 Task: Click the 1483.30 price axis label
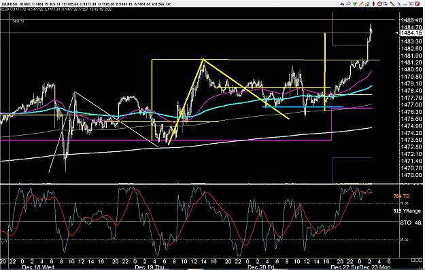pyautogui.click(x=411, y=41)
